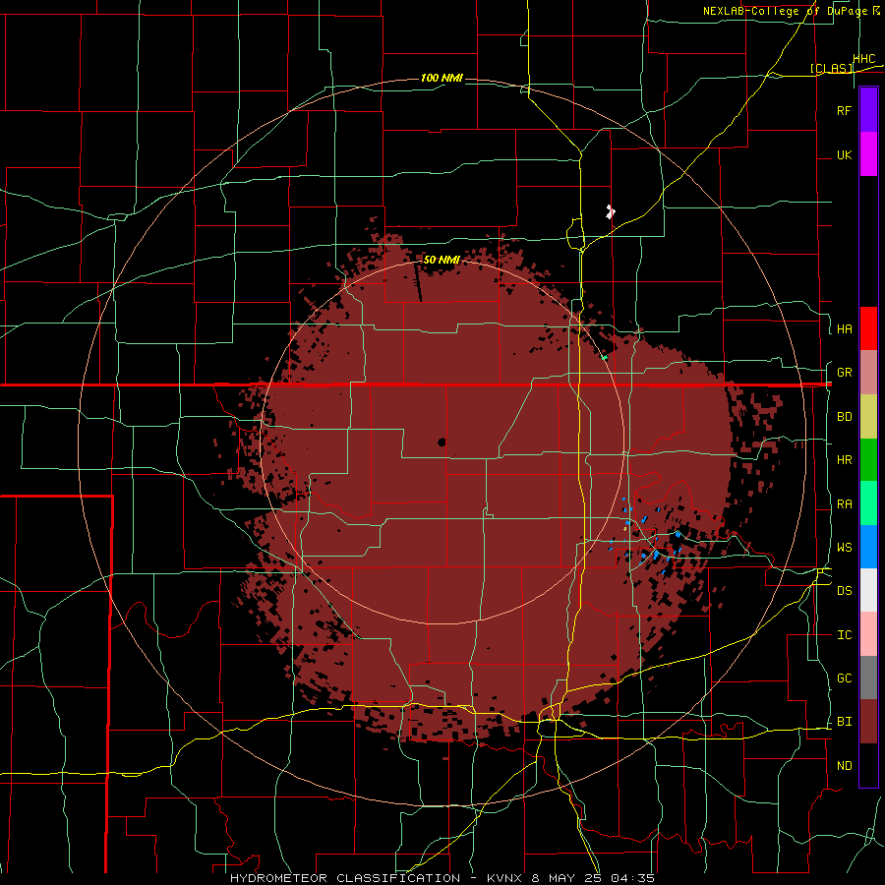Click the WS legend label
This screenshot has width=885, height=885.
[x=844, y=548]
